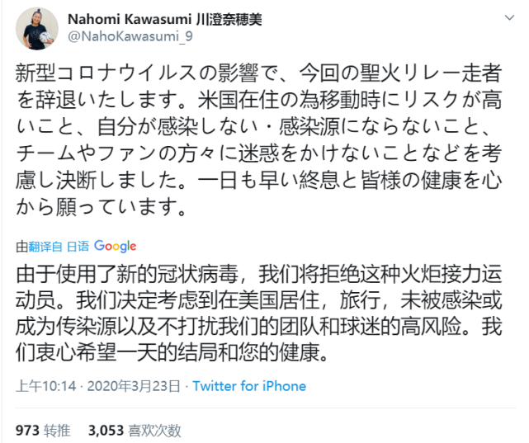View the 3,053 喜欢次数 likes list
The width and height of the screenshot is (529, 443).
click(134, 429)
